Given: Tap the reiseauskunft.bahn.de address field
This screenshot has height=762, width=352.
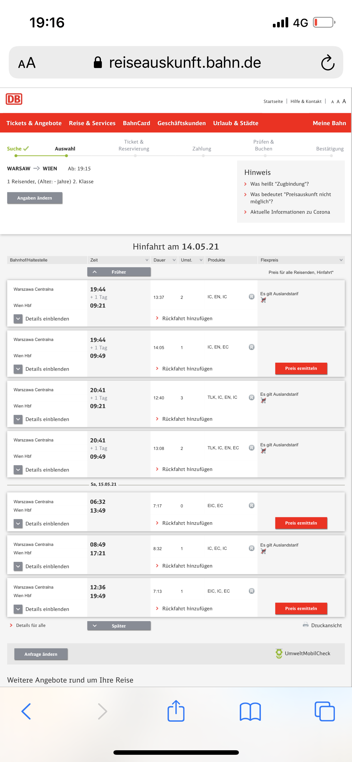Looking at the screenshot, I should click(185, 63).
